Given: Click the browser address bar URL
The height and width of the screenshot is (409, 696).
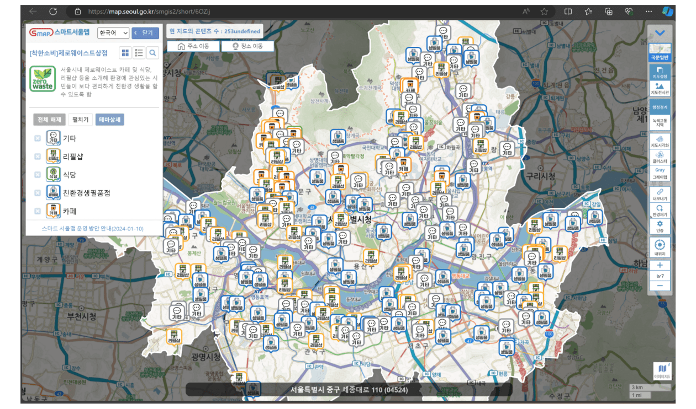Looking at the screenshot, I should click(x=149, y=11).
